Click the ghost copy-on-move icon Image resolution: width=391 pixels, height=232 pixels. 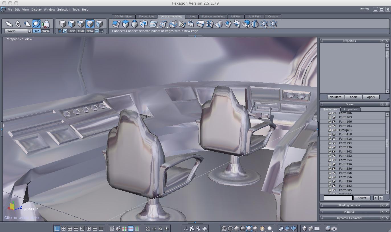pyautogui.click(x=45, y=24)
